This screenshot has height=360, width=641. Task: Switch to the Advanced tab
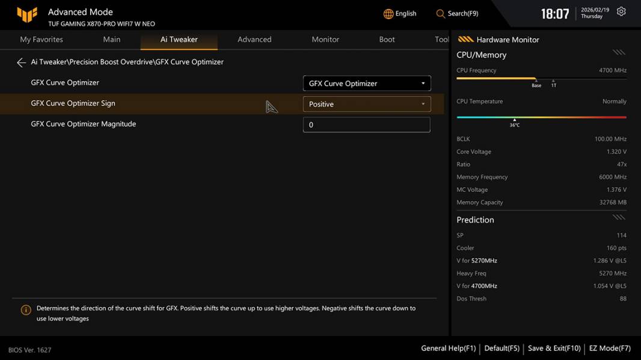254,40
